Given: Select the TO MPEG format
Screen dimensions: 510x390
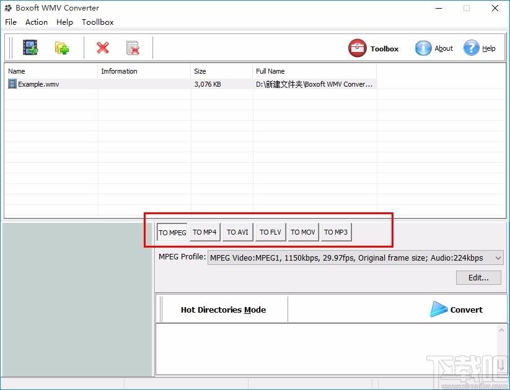Looking at the screenshot, I should (172, 232).
